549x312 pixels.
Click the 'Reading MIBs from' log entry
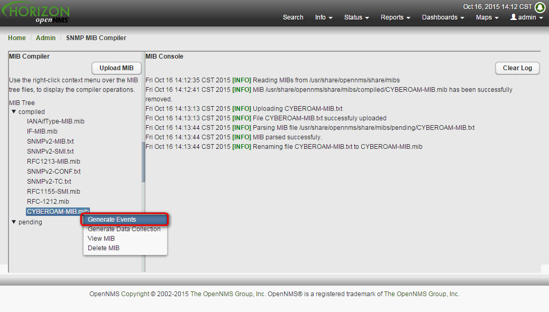[x=272, y=80]
